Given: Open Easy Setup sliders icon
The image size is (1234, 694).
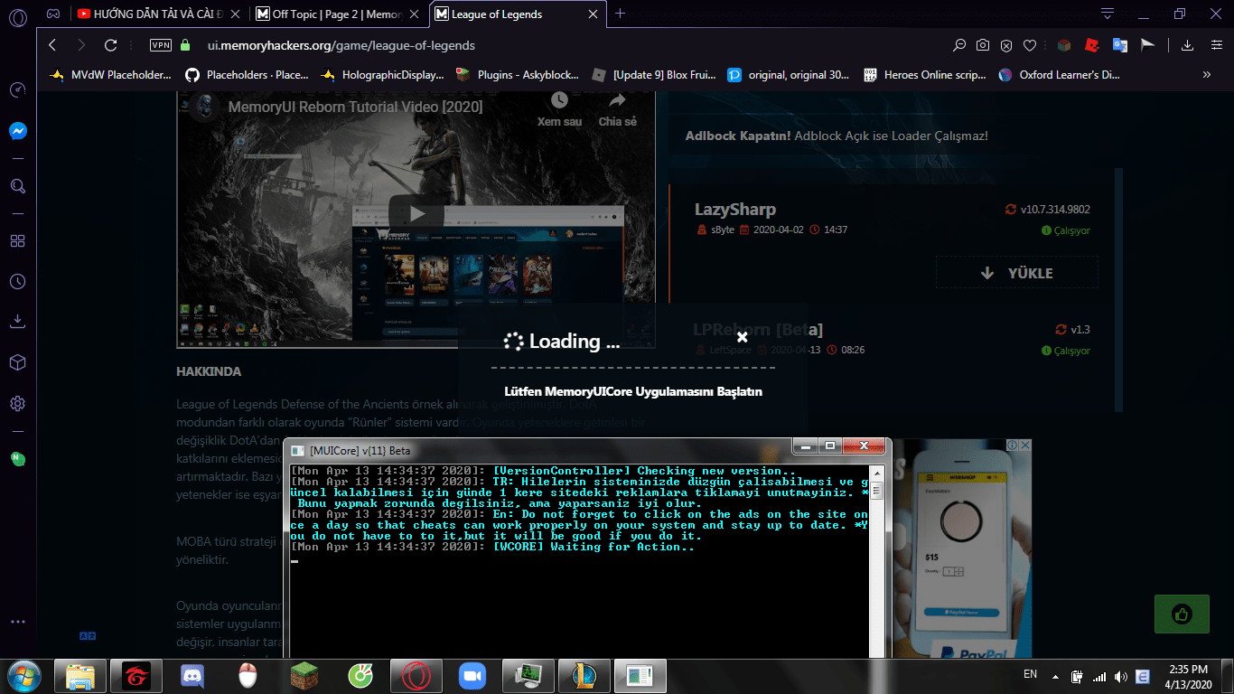Looking at the screenshot, I should point(1215,45).
